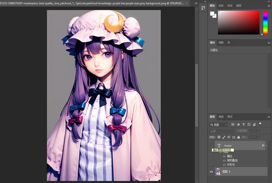Click the rainbow hue slider bar
The height and width of the screenshot is (183, 272).
(x=266, y=22)
